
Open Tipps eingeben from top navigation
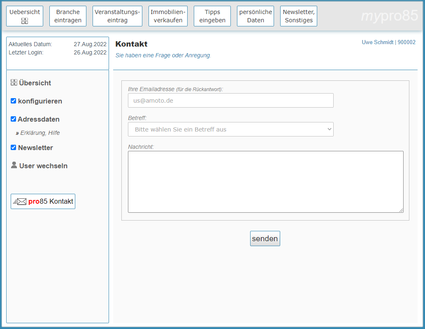click(212, 16)
